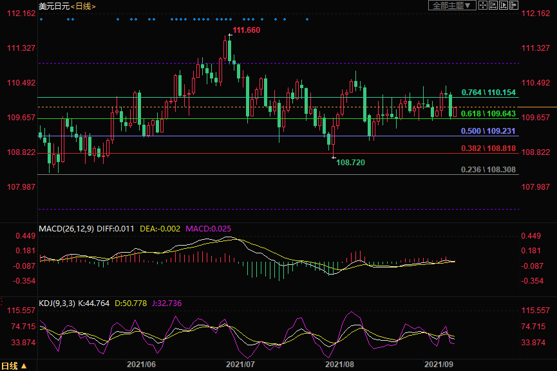557x371 pixels.
Task: Click the first blue event dot at top left
Action: click(x=41, y=19)
